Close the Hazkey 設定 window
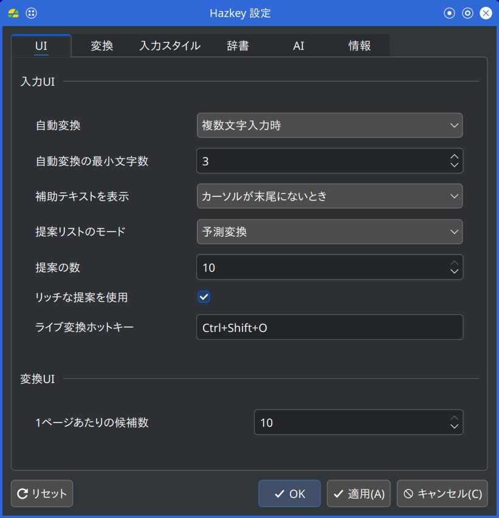Screen dimensions: 499x518 pos(486,13)
